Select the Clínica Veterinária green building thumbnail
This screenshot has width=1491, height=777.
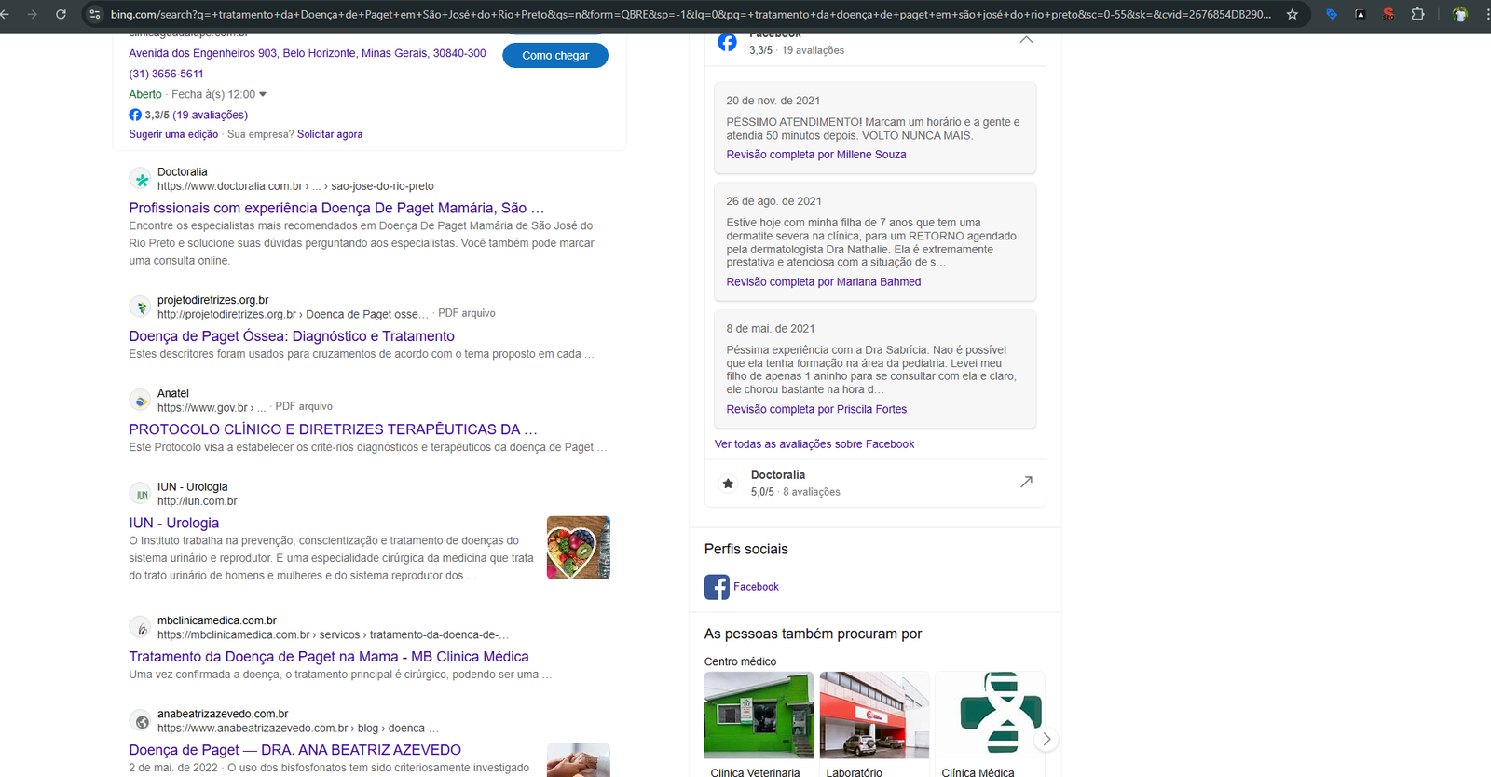click(x=759, y=715)
